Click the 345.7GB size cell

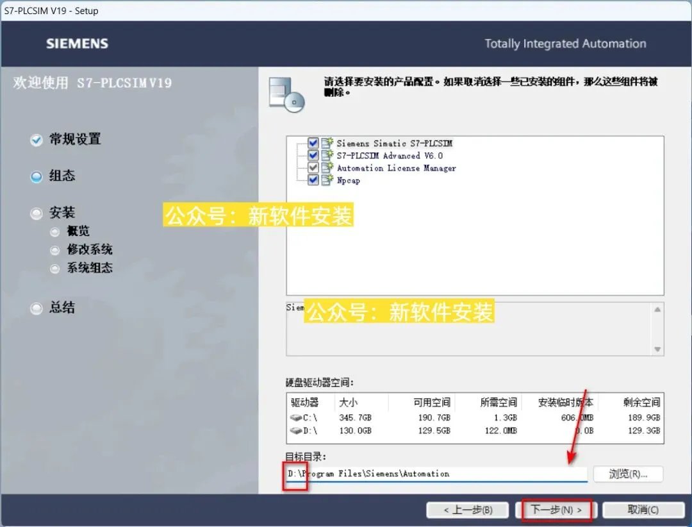(355, 417)
